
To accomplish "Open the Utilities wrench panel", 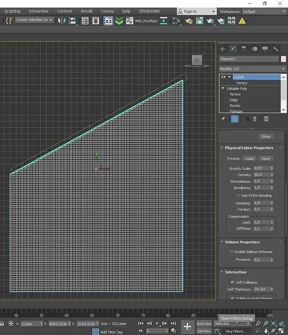I will [x=276, y=49].
